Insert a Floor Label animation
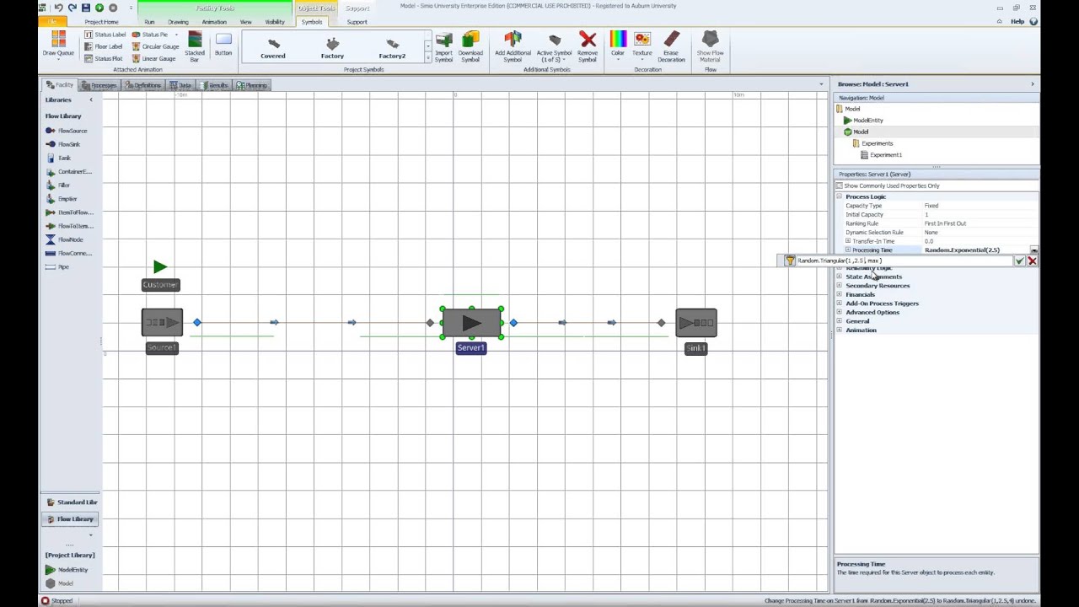Viewport: 1079px width, 607px height. 103,46
